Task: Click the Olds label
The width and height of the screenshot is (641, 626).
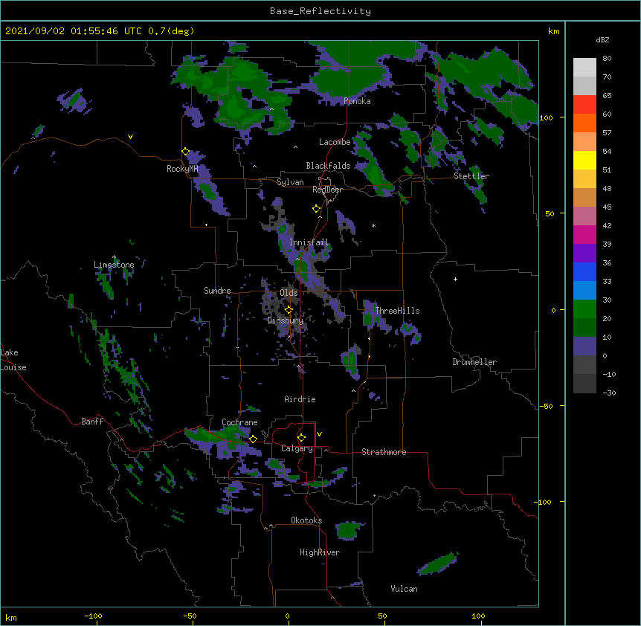Action: 289,293
